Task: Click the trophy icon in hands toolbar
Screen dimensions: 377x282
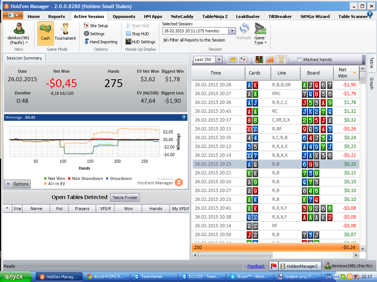Action: click(x=281, y=59)
